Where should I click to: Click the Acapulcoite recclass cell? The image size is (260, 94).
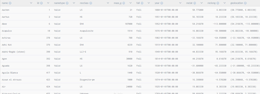(86, 31)
